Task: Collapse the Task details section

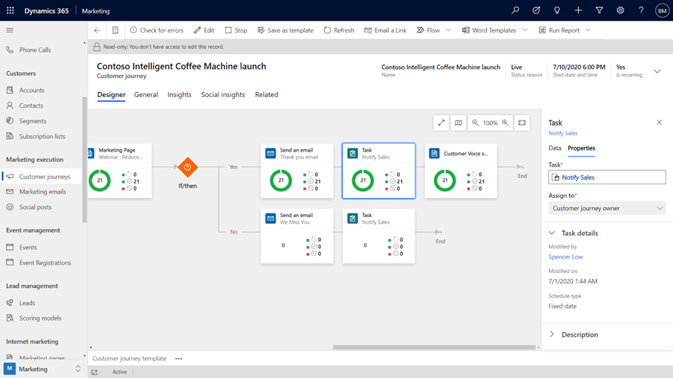Action: point(552,233)
